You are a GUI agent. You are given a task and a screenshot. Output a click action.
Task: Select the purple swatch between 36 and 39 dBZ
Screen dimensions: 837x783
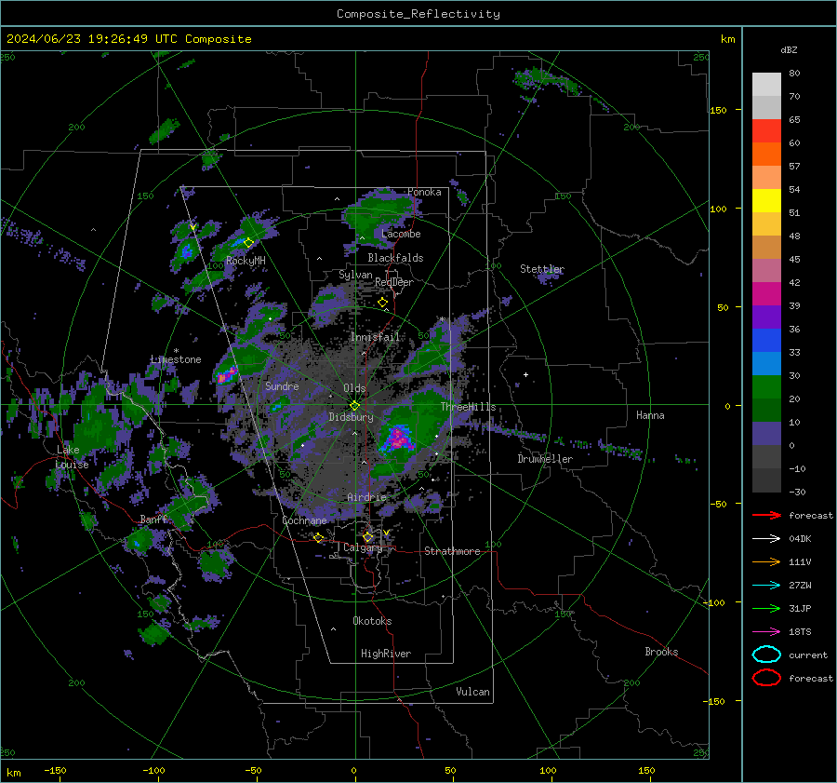click(x=766, y=317)
